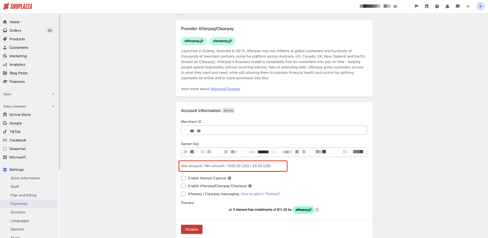488x238 pixels.
Task: Open the flag icon in top bar
Action: pyautogui.click(x=416, y=6)
